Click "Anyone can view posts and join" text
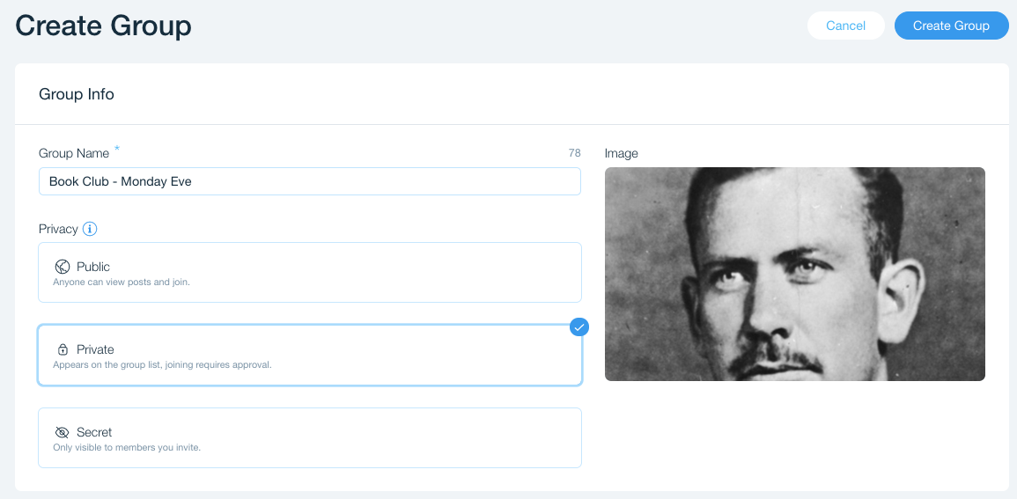 [122, 283]
